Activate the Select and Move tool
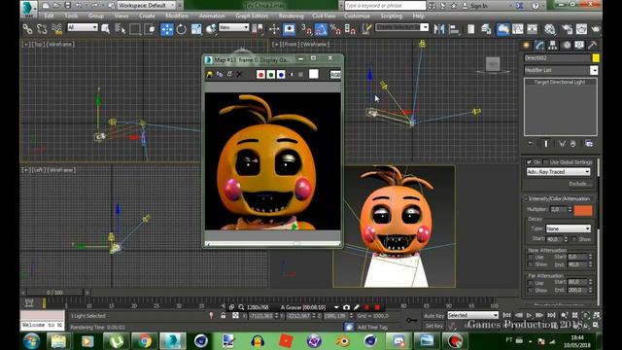The height and width of the screenshot is (350, 622). pyautogui.click(x=166, y=29)
